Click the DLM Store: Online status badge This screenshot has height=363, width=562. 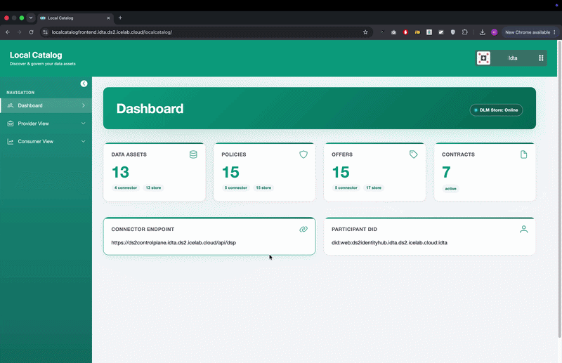click(x=496, y=110)
